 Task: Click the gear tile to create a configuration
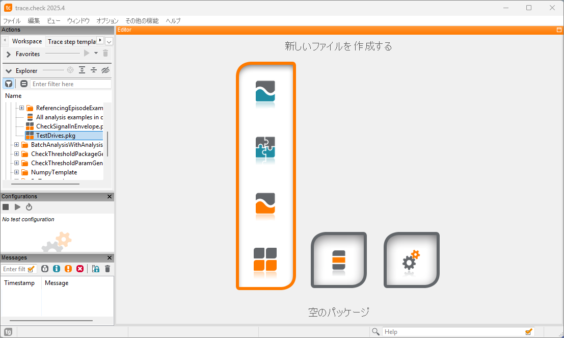[x=411, y=260]
